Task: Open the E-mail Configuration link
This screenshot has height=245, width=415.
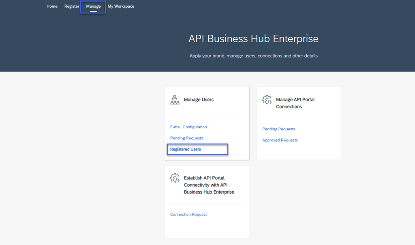Action: 188,127
